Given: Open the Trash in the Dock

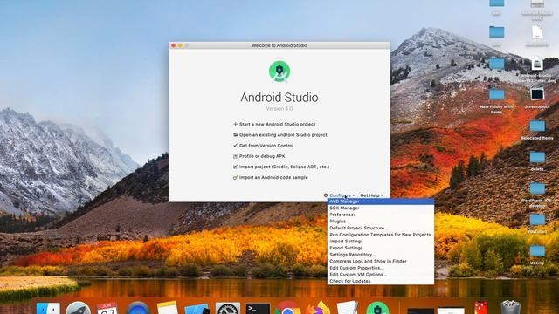Looking at the screenshot, I should 510,307.
